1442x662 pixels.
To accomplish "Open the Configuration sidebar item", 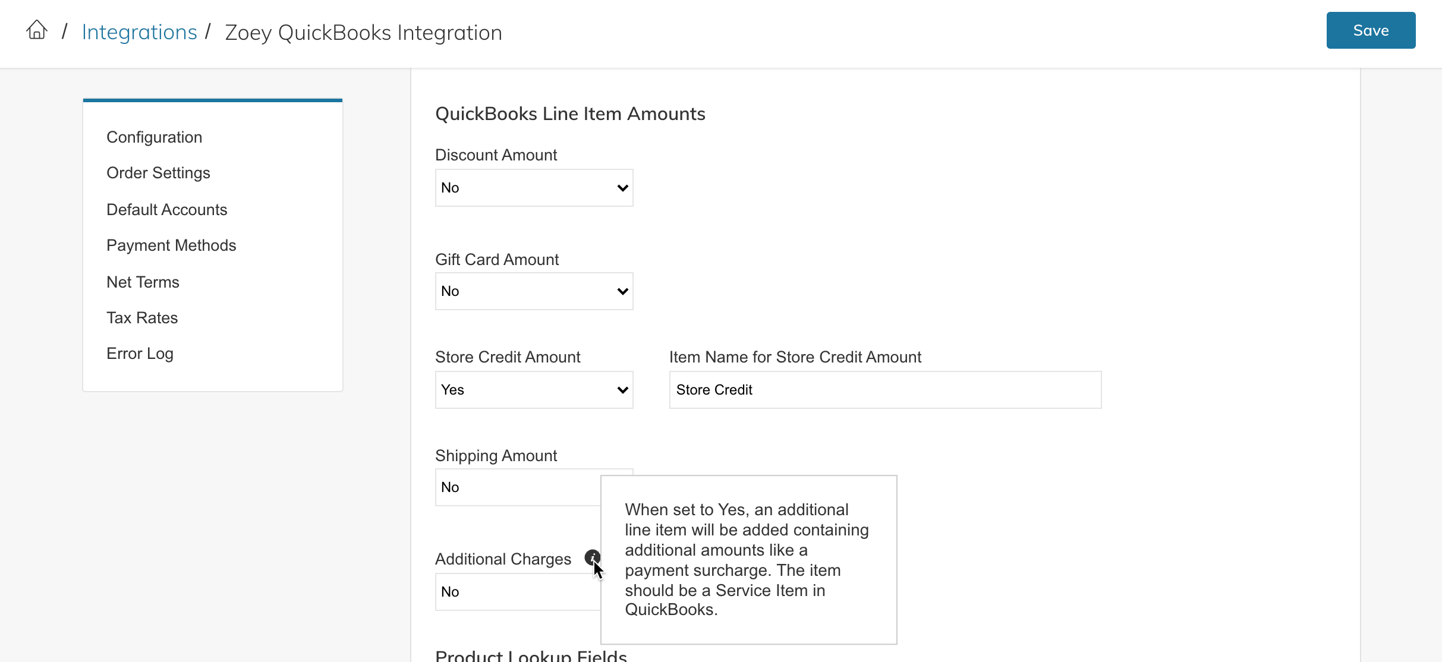I will (x=154, y=137).
